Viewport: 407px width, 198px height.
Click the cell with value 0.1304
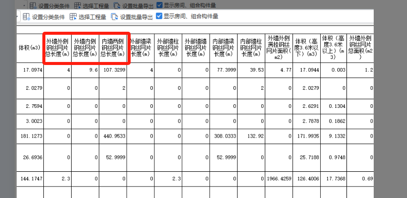pos(333,106)
